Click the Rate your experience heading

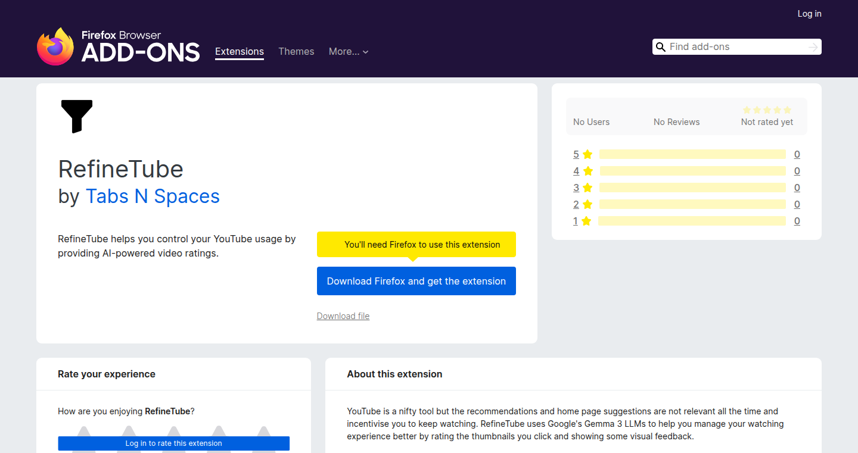107,374
